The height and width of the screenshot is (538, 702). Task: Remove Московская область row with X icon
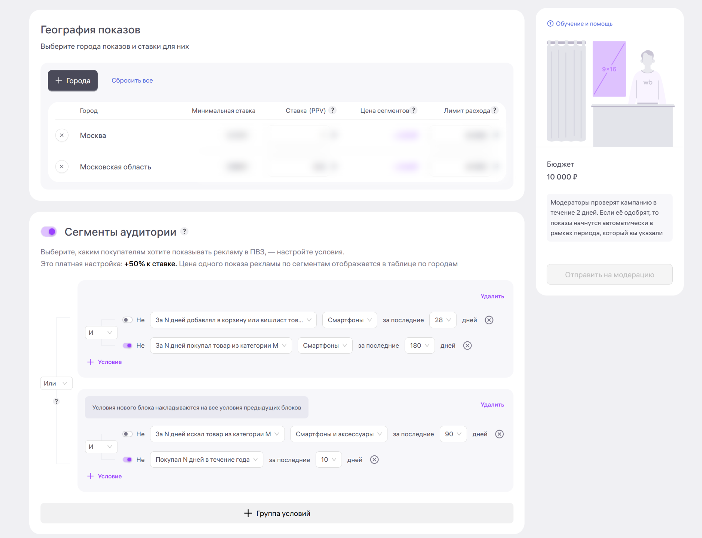tap(62, 167)
